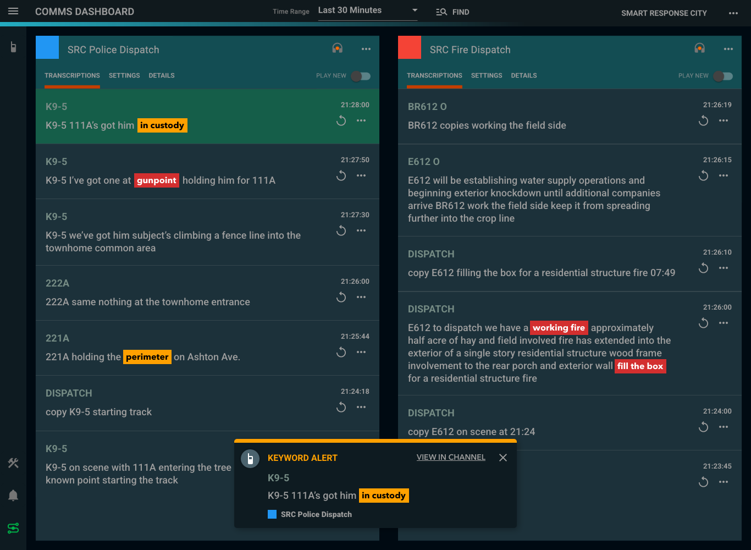The height and width of the screenshot is (550, 751).
Task: Select Transcriptions tab in Police Dispatch
Action: [72, 75]
